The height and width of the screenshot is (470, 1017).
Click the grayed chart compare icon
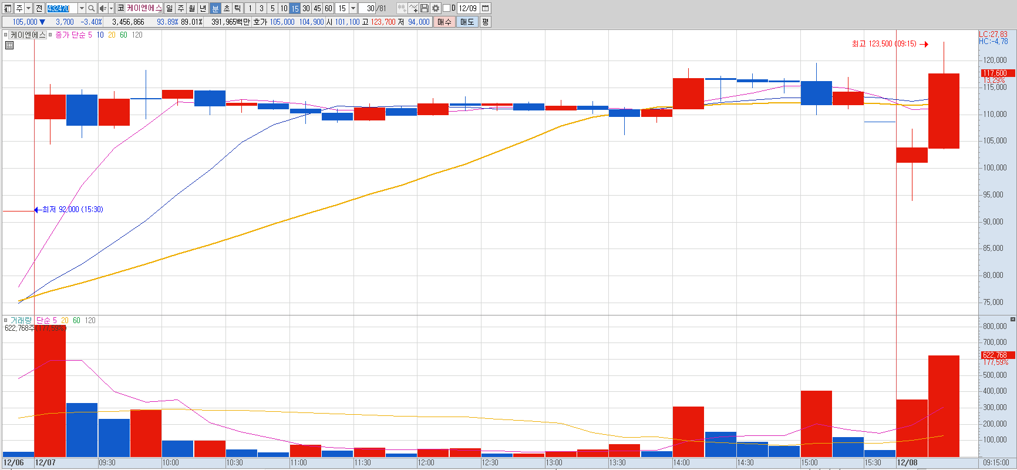coord(402,8)
